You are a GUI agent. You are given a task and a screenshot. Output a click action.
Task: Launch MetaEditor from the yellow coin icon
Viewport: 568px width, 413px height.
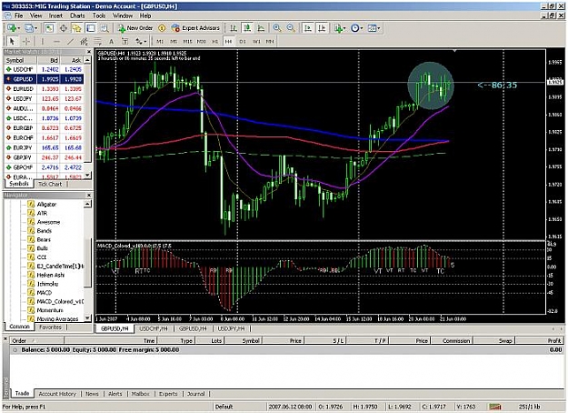pos(162,28)
